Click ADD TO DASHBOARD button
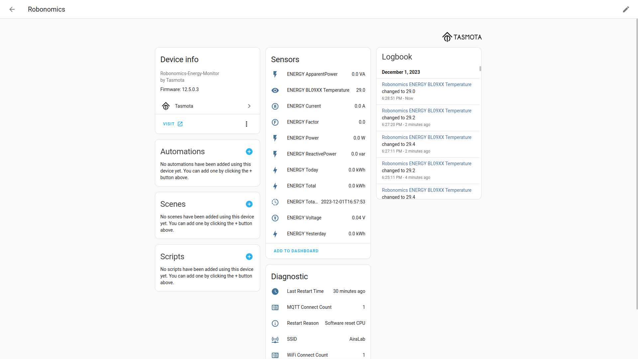Viewport: 638px width, 359px height. [x=296, y=251]
